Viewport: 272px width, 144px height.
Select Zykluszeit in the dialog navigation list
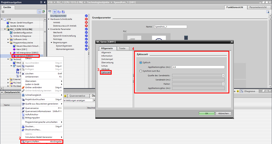pos(106,73)
